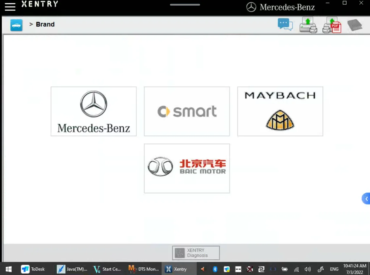
Task: Click the pen input tray icon
Action: (321, 269)
